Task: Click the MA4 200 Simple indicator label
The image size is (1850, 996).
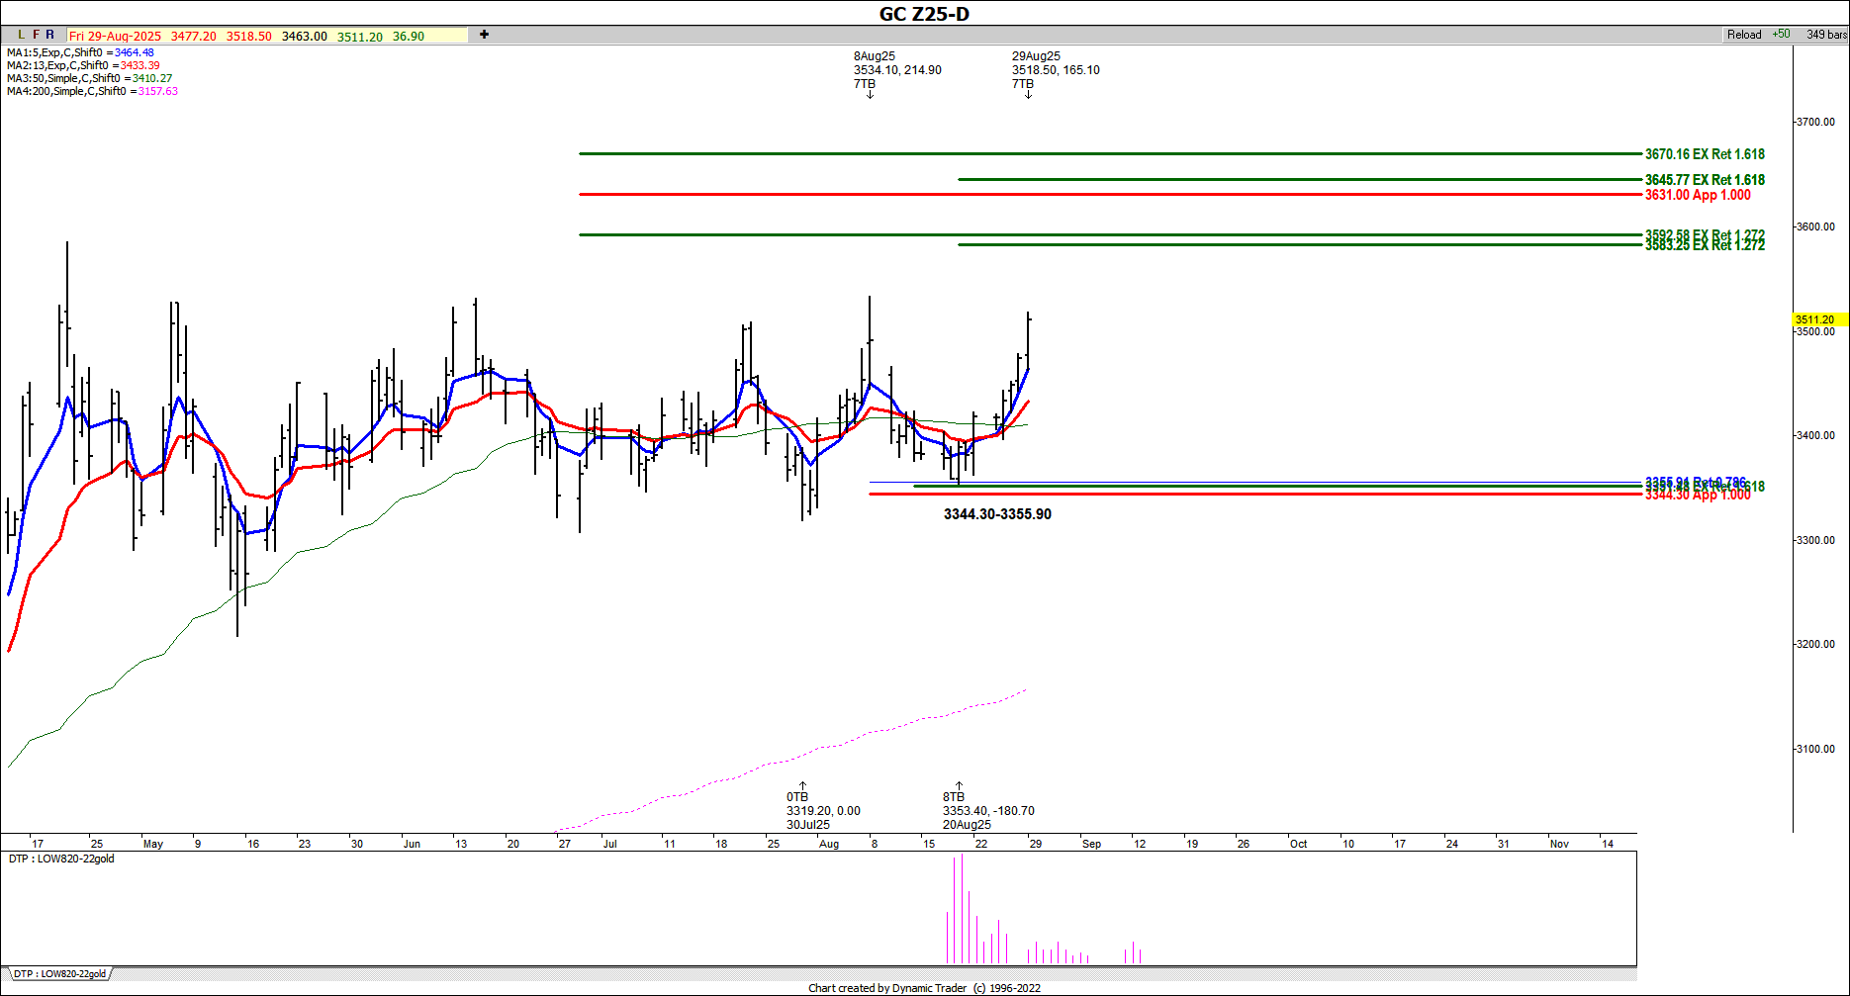Action: tap(92, 91)
